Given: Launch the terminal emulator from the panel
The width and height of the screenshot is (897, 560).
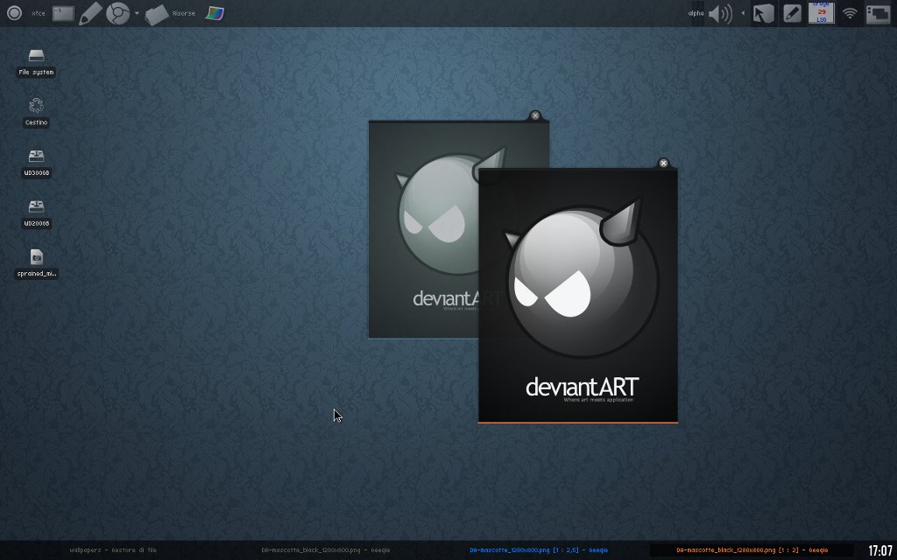Looking at the screenshot, I should (63, 13).
